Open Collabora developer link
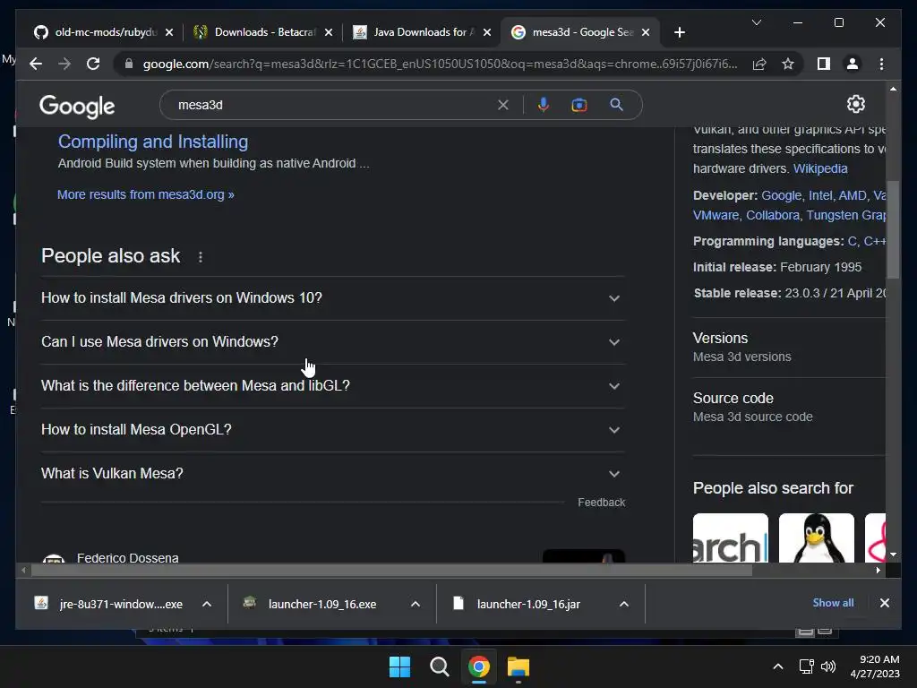Image resolution: width=917 pixels, height=688 pixels. coord(773,215)
